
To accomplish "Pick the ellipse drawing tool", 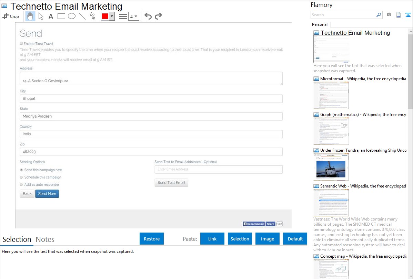I will click(x=72, y=16).
